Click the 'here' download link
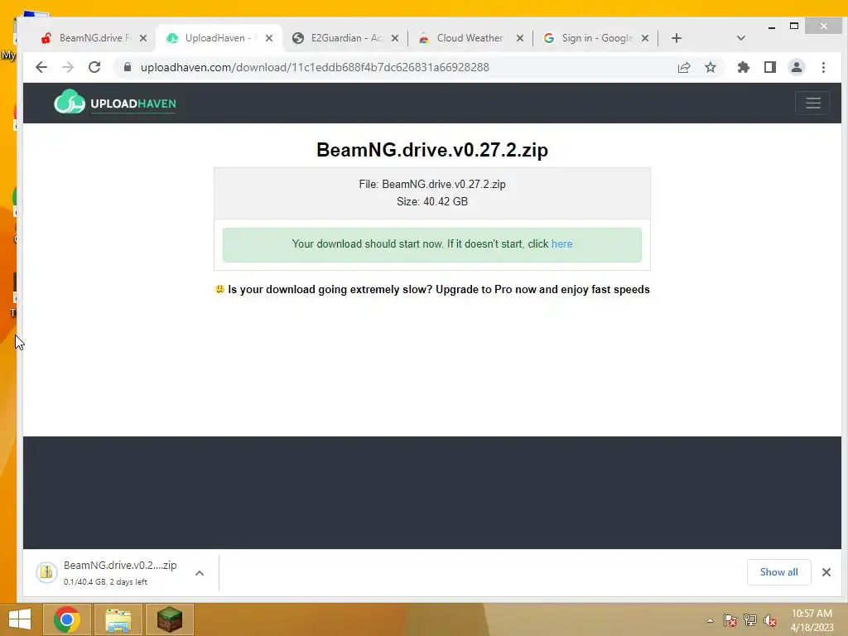This screenshot has width=848, height=636. tap(562, 244)
